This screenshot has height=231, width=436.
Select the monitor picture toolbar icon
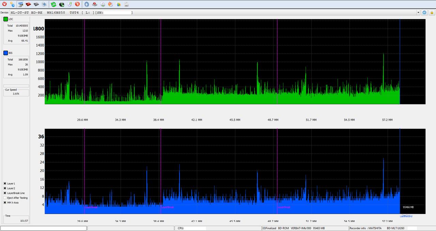pos(20,4)
